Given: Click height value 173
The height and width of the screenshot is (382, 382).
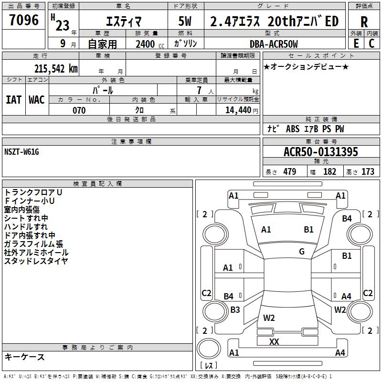Looking at the screenshot, I should pyautogui.click(x=368, y=171).
